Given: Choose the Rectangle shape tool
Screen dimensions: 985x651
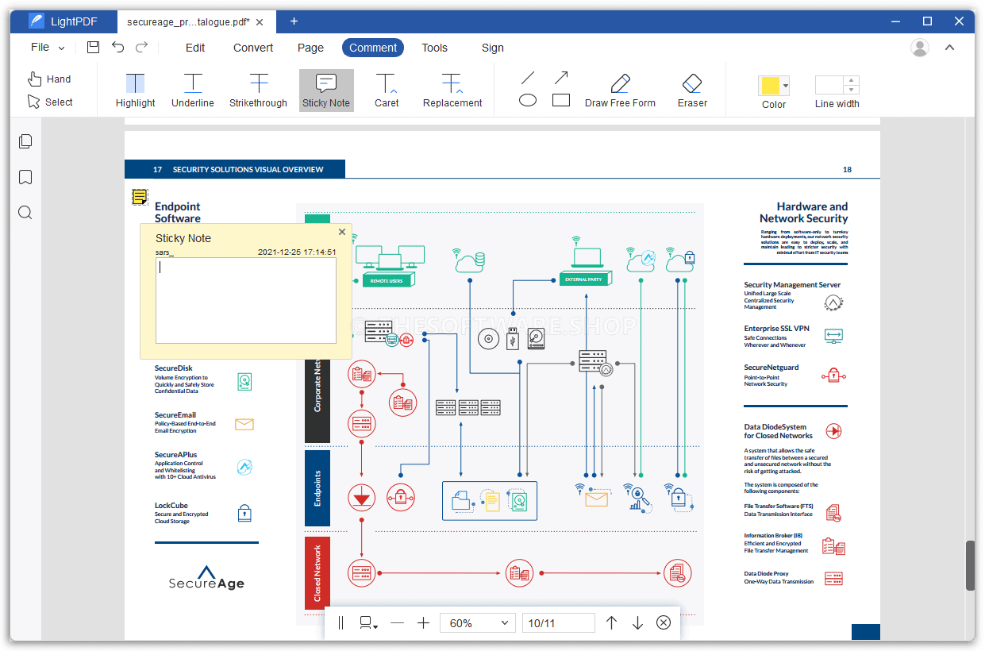Looking at the screenshot, I should [561, 100].
